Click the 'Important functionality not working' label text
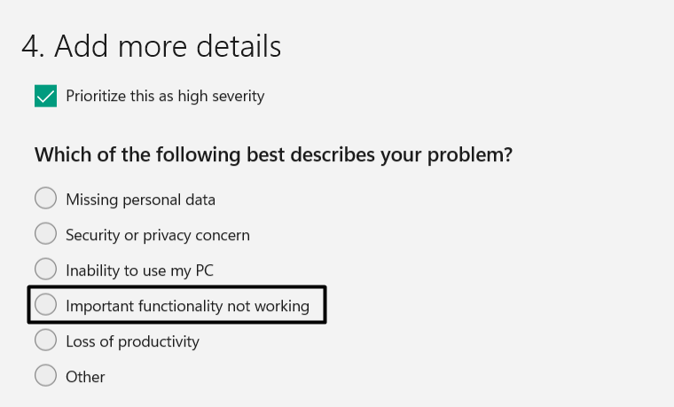 pos(187,306)
